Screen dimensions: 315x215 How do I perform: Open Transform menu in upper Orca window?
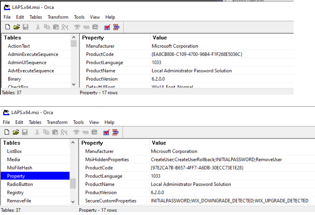58,17
